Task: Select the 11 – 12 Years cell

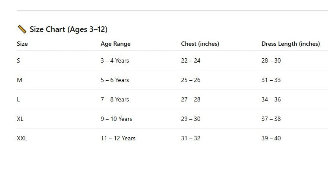Action: point(118,138)
